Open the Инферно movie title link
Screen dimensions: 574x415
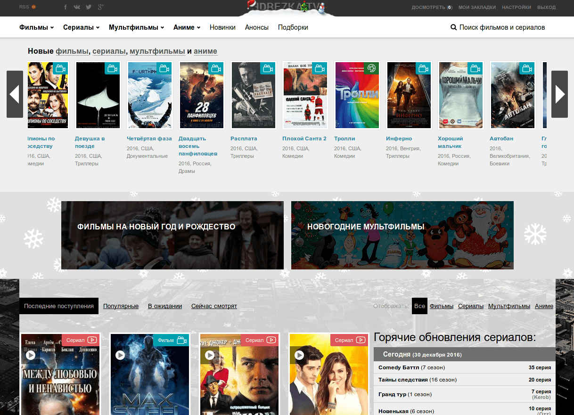click(x=399, y=138)
